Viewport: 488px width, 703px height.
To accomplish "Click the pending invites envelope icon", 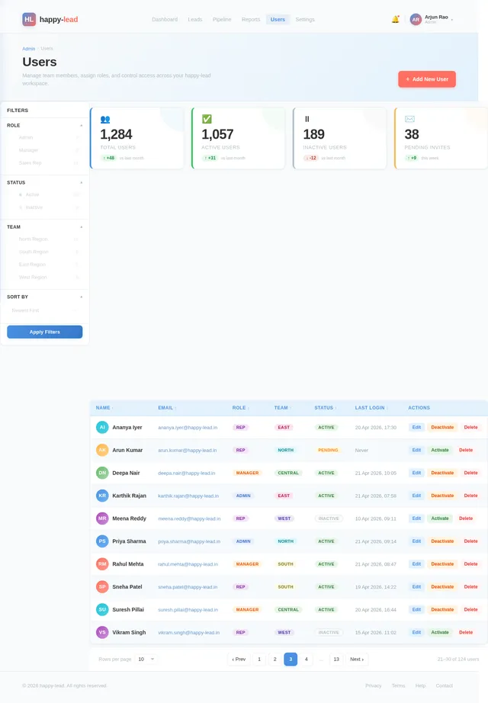I will 409,119.
